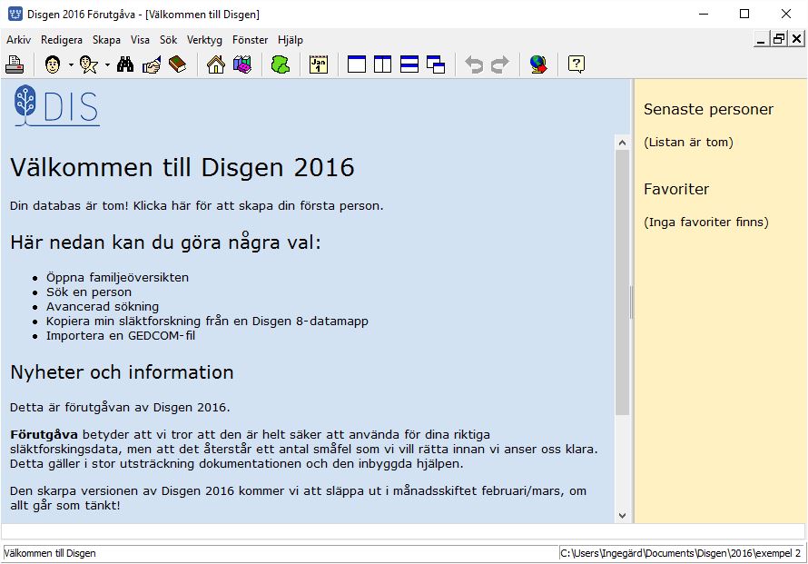Open the Fönster menu
Image resolution: width=808 pixels, height=564 pixels.
point(250,40)
